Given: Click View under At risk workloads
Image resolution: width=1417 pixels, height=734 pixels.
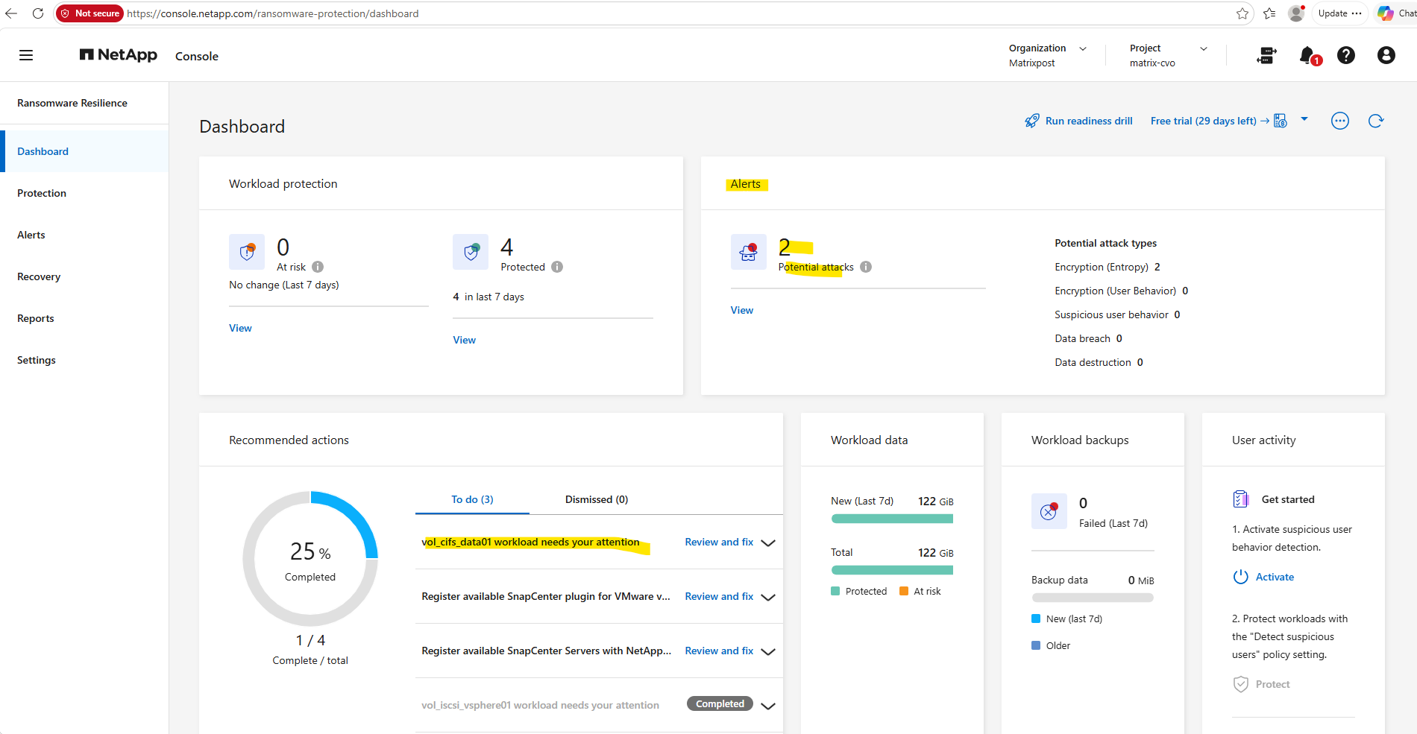Looking at the screenshot, I should [240, 328].
